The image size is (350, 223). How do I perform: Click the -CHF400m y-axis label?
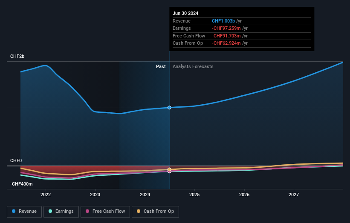(x=21, y=184)
